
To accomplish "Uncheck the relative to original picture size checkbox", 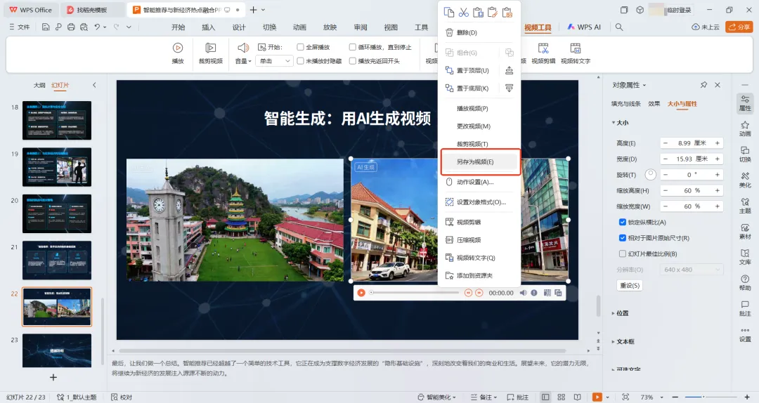I will 623,237.
